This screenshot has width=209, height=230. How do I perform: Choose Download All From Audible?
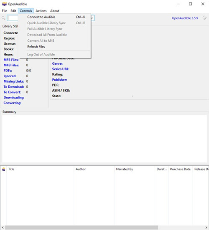54,35
